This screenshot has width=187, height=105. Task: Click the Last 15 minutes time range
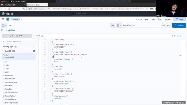pyautogui.click(x=129, y=25)
